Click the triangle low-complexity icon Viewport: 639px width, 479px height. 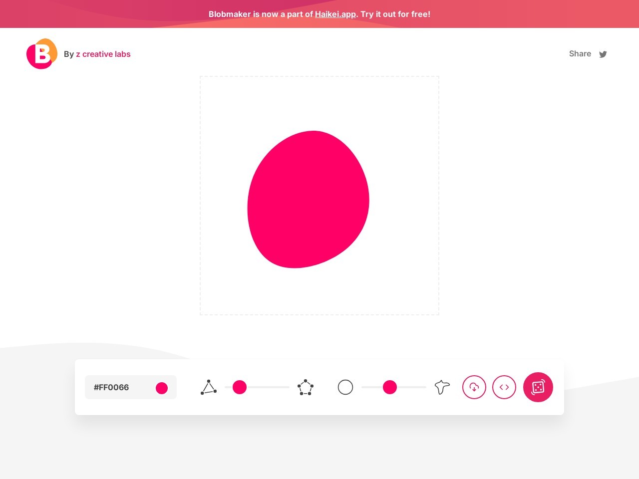(209, 387)
